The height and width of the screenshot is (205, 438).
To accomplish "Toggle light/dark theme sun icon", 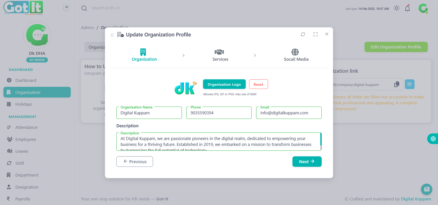I will coord(396,8).
